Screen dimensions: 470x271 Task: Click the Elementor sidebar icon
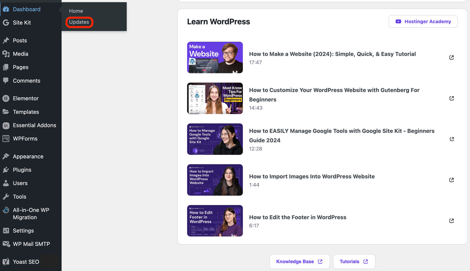[x=6, y=98]
